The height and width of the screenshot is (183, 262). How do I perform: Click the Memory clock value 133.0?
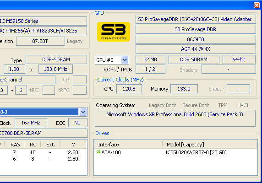coord(184,89)
